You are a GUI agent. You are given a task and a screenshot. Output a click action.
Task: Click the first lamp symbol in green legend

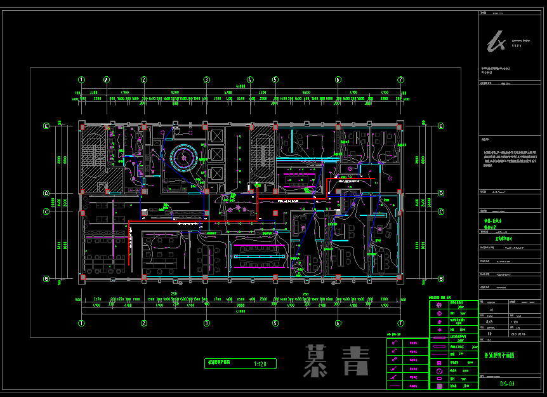pyautogui.click(x=438, y=304)
